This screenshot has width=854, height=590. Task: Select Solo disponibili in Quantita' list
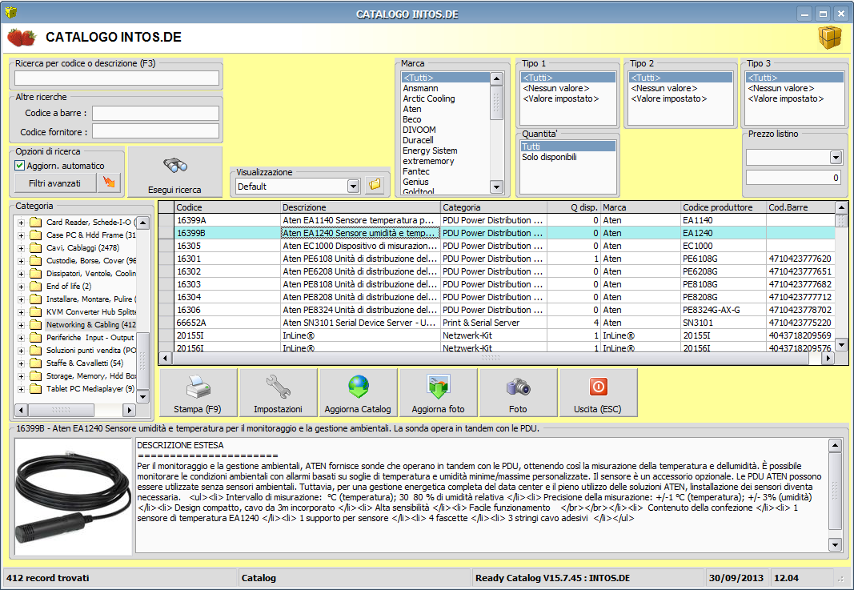pyautogui.click(x=568, y=157)
